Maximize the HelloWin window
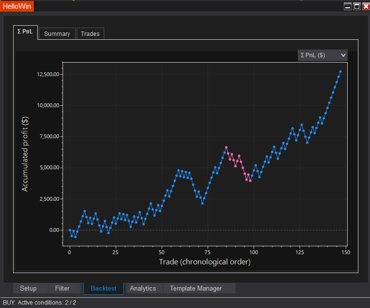Viewport: 370px width, 308px height. coord(356,6)
